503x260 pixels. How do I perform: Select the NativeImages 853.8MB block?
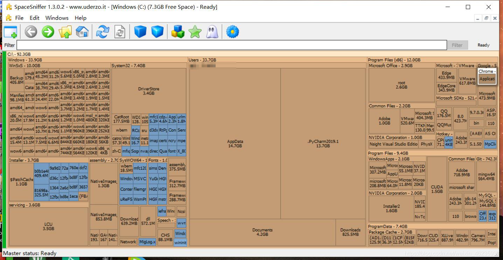pos(104,217)
